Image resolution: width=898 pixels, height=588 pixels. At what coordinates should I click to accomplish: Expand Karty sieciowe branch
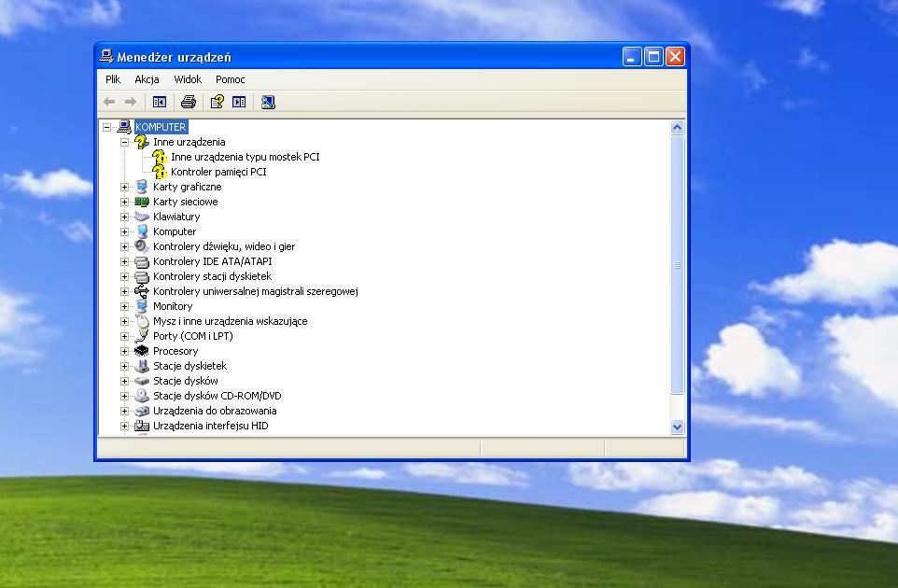coord(124,202)
